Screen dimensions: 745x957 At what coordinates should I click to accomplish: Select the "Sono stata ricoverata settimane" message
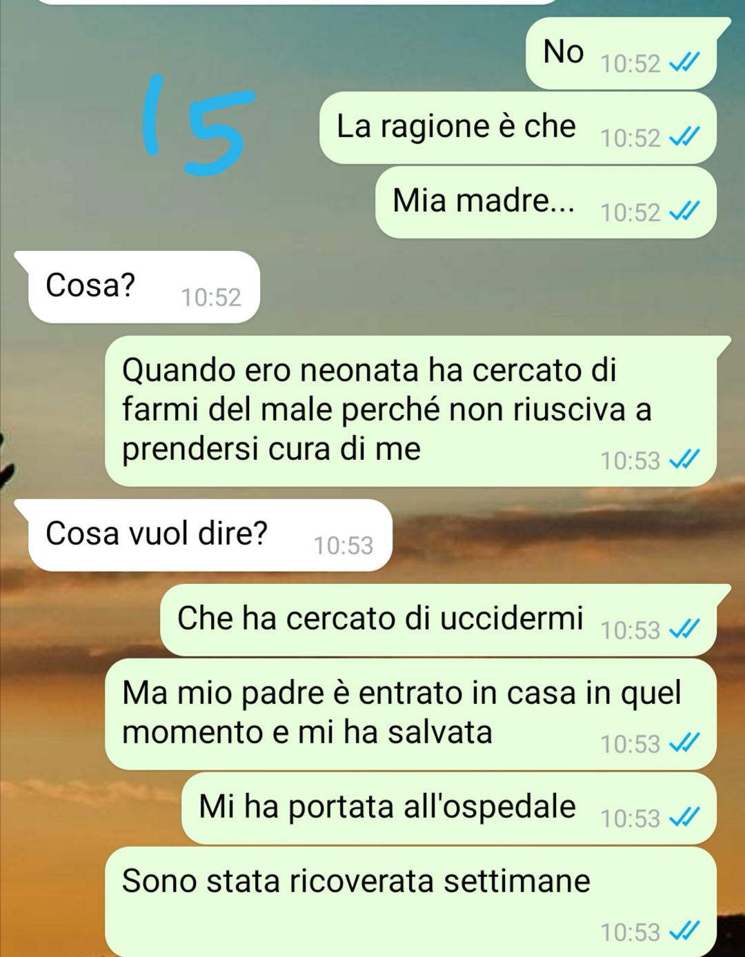(x=410, y=902)
